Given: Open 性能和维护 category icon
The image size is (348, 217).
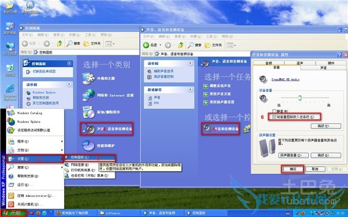Looking at the screenshot, I should (89, 146).
